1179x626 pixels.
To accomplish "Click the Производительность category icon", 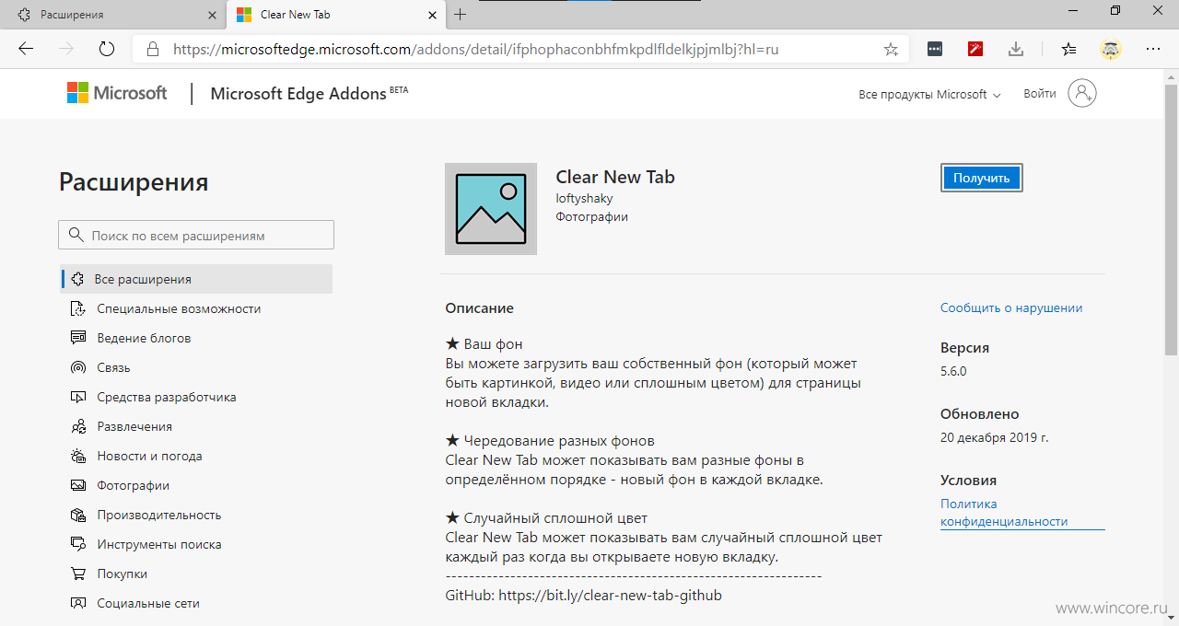I will pos(78,515).
